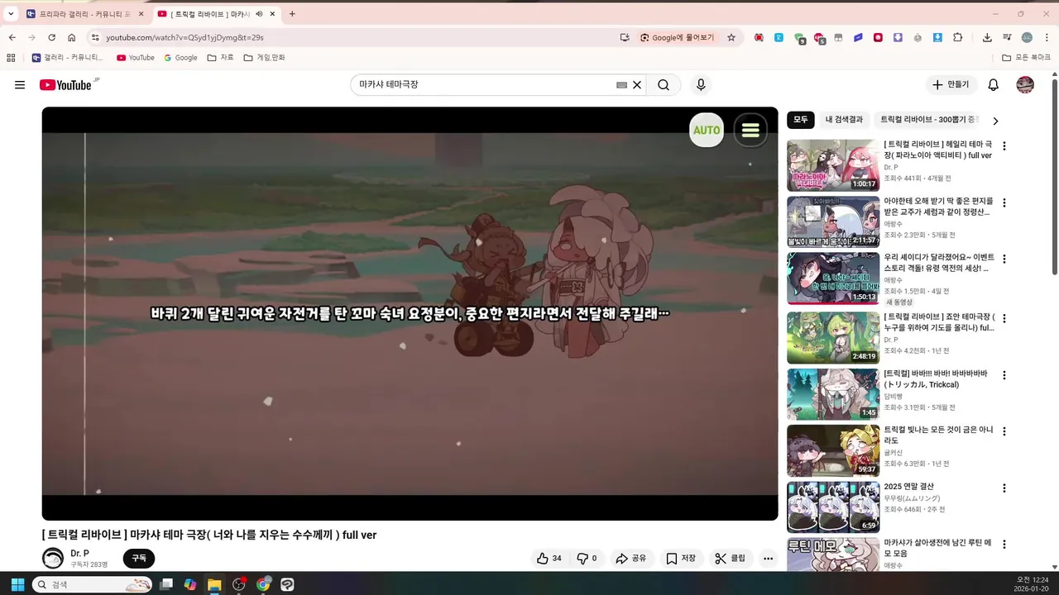Select the 트릭컬 리바이브 filter chip
This screenshot has width=1059, height=595.
coord(928,120)
